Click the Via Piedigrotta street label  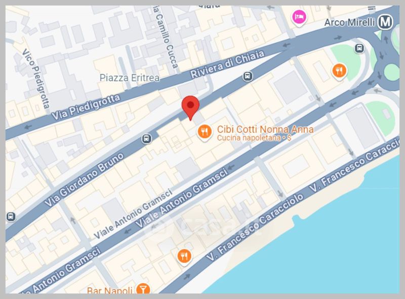point(86,107)
